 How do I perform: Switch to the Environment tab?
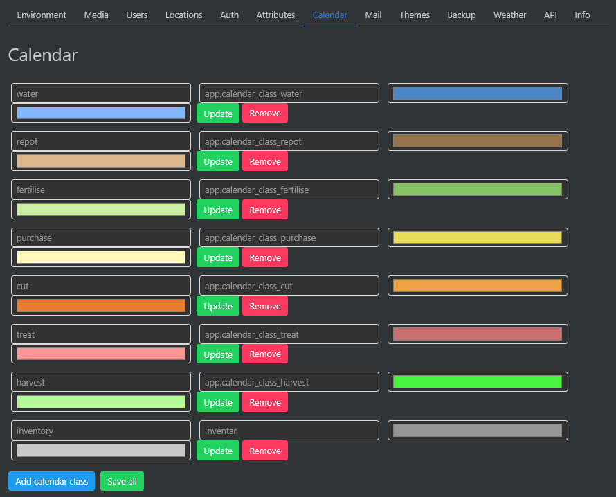click(x=41, y=15)
